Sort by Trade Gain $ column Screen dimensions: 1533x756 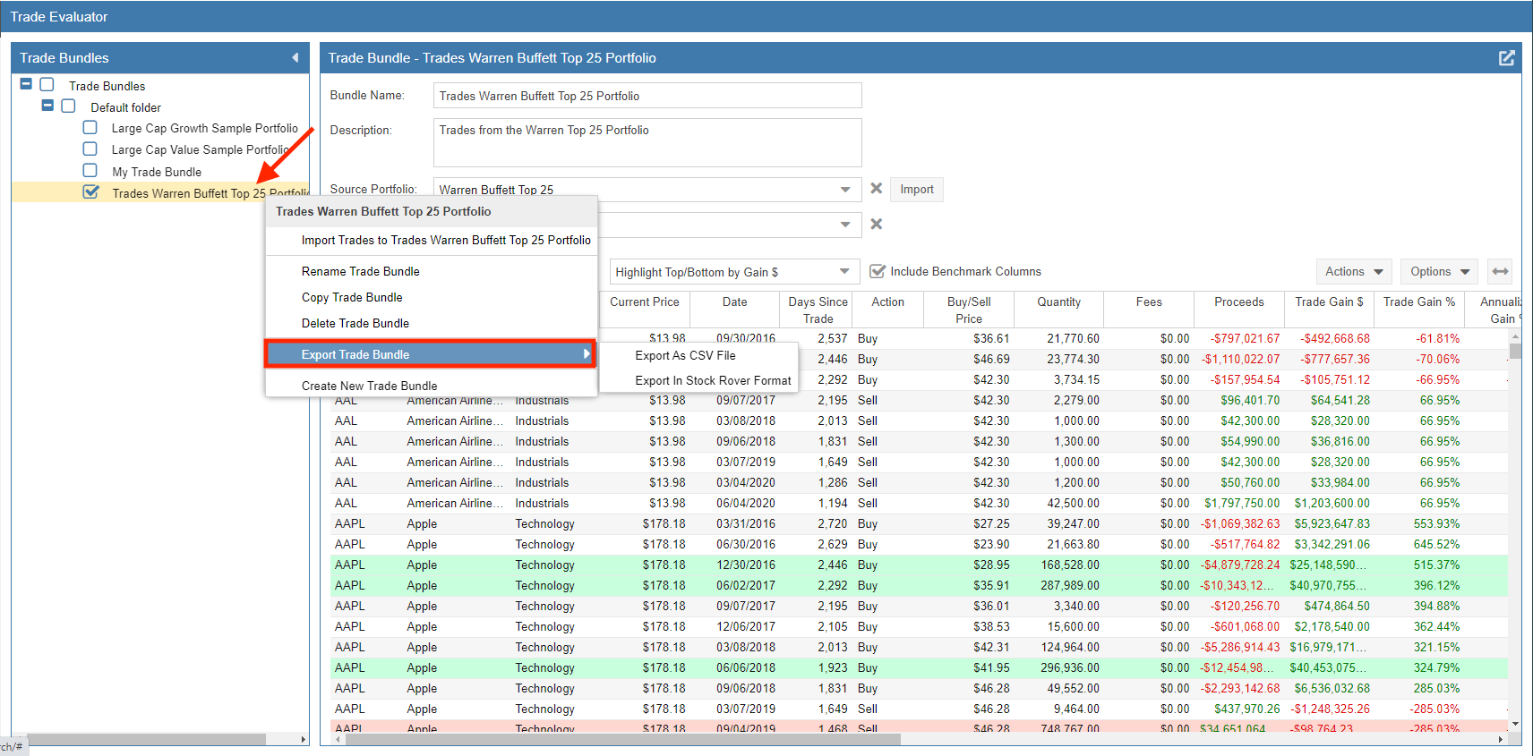tap(1329, 310)
